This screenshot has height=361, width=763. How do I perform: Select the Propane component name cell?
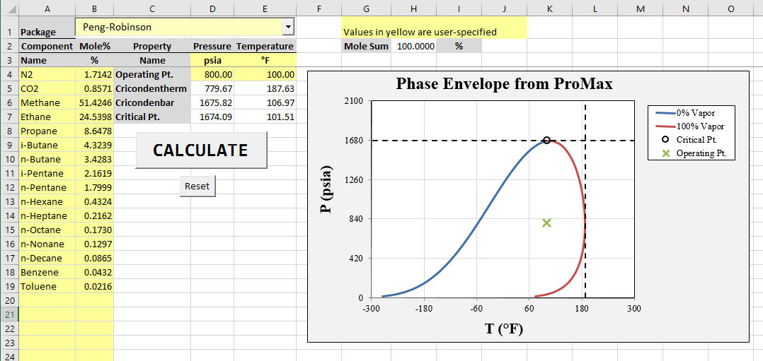(47, 131)
